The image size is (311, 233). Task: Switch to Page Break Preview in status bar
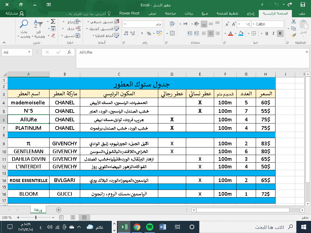[x=61, y=217]
